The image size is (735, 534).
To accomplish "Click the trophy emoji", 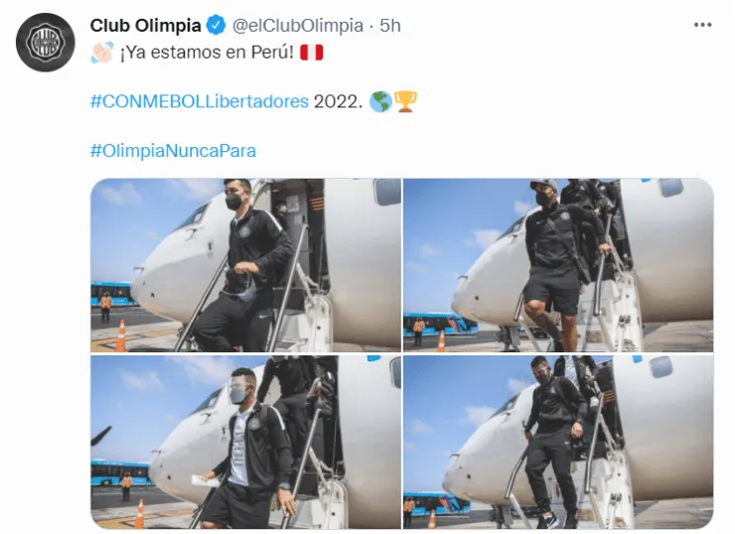I will (x=405, y=101).
